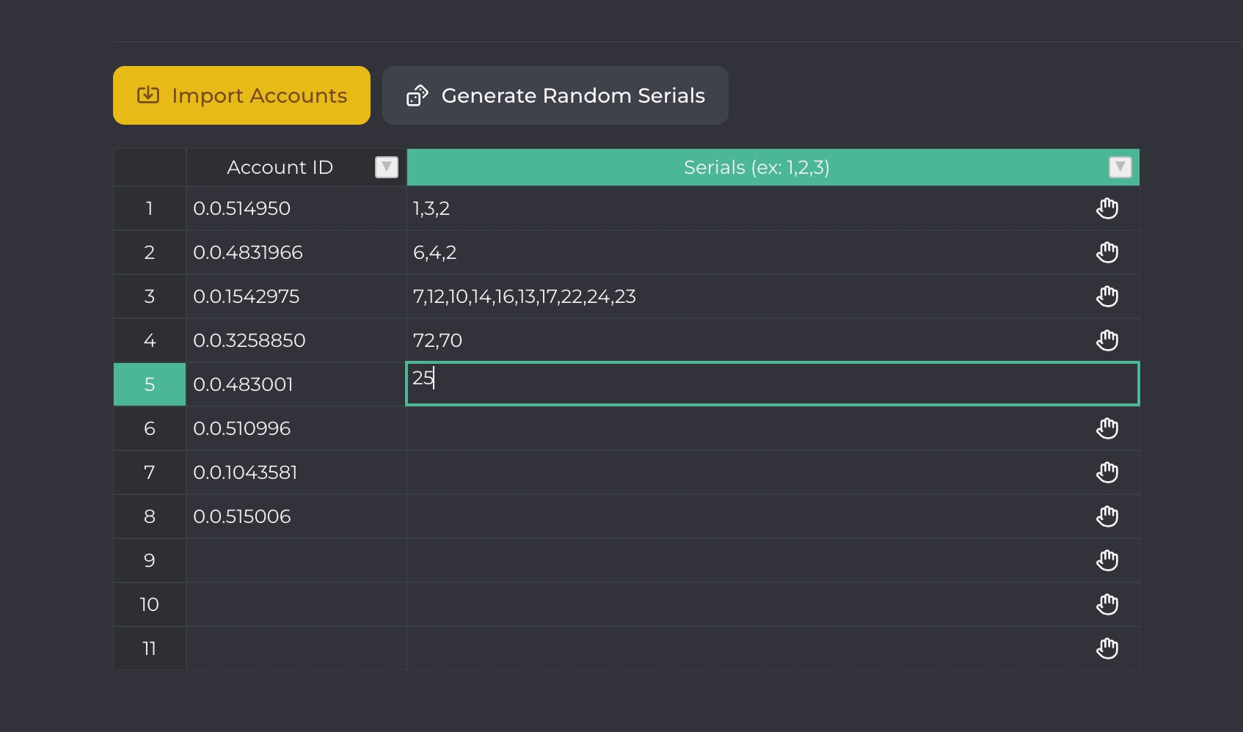This screenshot has height=732, width=1243.
Task: Click Generate Random Serials button
Action: click(x=555, y=95)
